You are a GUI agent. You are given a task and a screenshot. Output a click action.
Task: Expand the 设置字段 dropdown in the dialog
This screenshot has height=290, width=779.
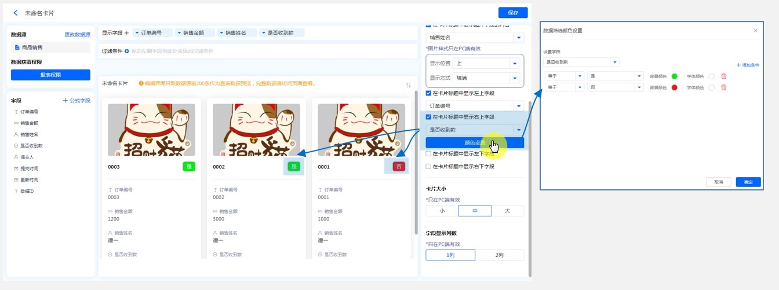click(614, 62)
